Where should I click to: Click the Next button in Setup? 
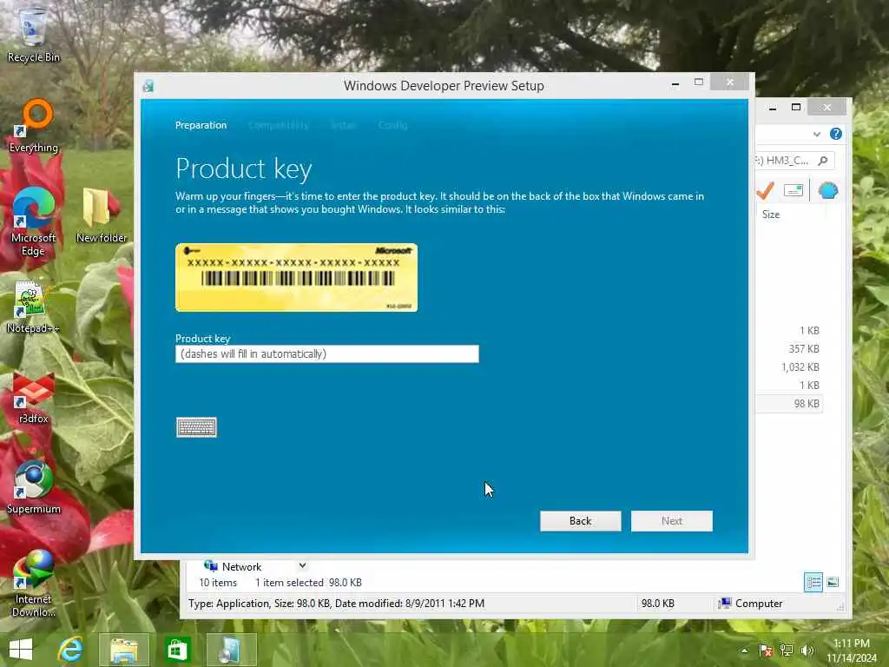[x=671, y=521]
